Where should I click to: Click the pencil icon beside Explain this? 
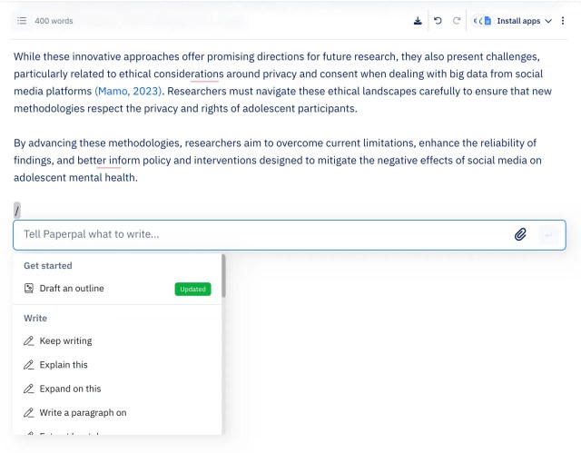click(x=28, y=365)
